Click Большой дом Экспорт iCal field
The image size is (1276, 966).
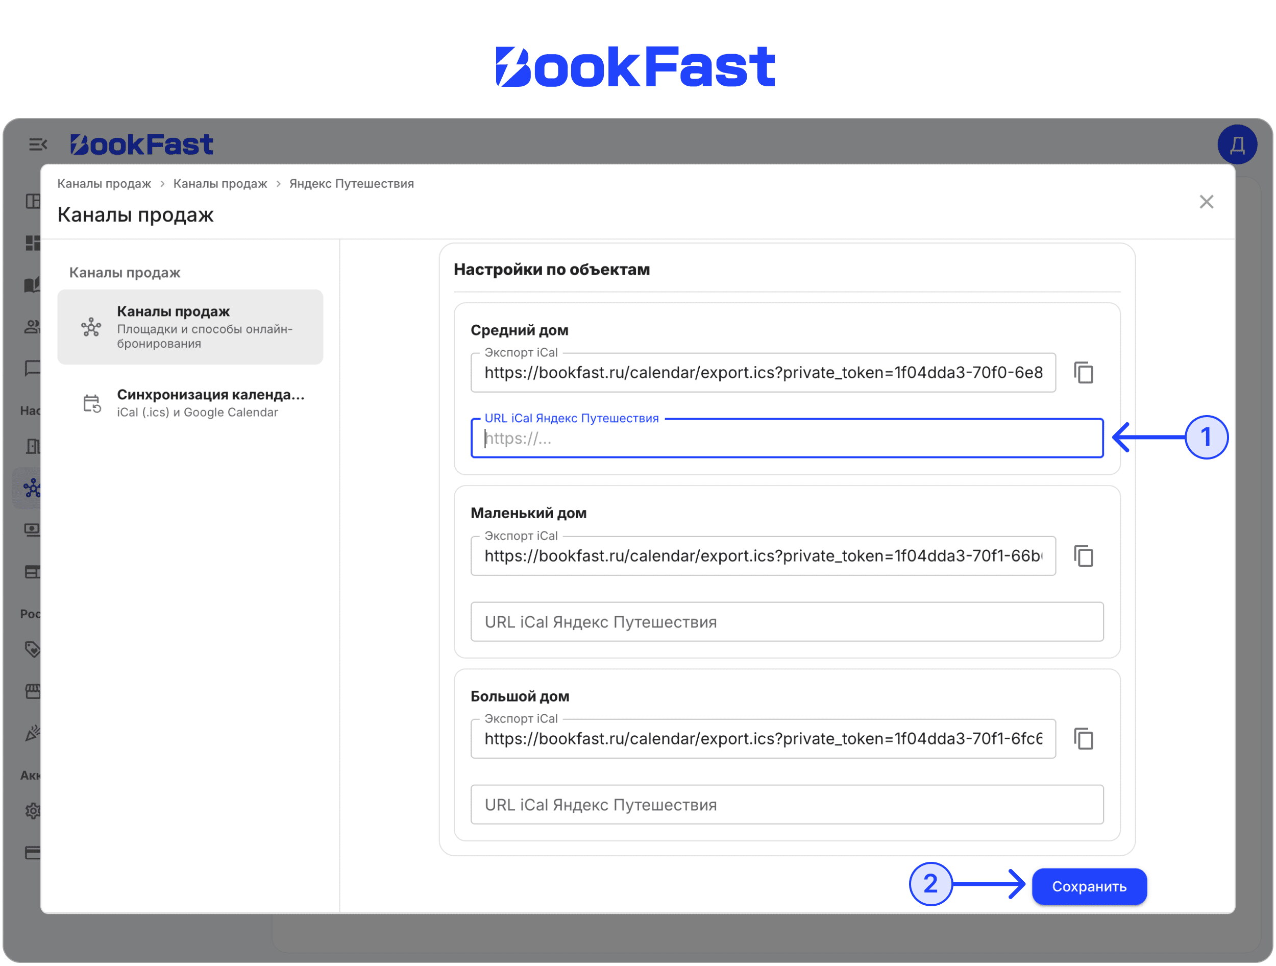click(x=763, y=739)
